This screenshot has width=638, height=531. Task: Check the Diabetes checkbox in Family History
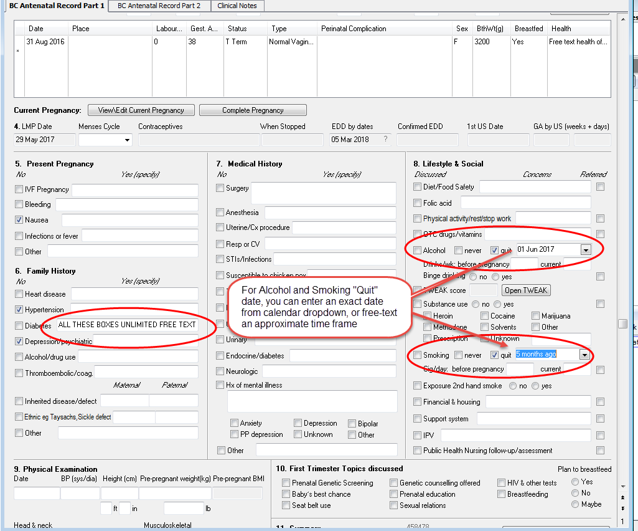click(18, 325)
